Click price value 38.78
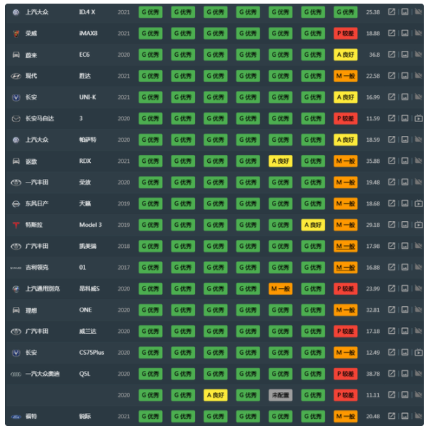The height and width of the screenshot is (429, 434). (x=373, y=374)
